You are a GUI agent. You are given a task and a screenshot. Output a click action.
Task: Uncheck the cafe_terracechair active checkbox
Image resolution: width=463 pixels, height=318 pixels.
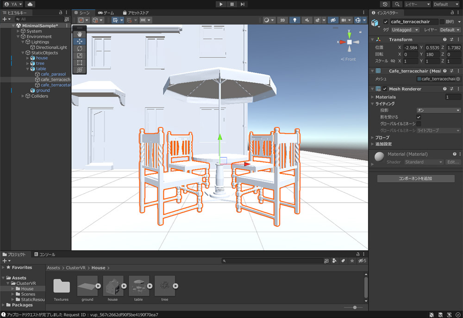tap(386, 22)
